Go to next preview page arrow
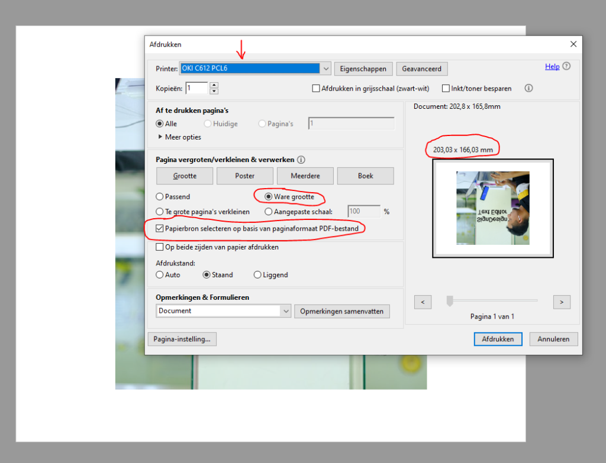This screenshot has height=463, width=606. pyautogui.click(x=561, y=302)
